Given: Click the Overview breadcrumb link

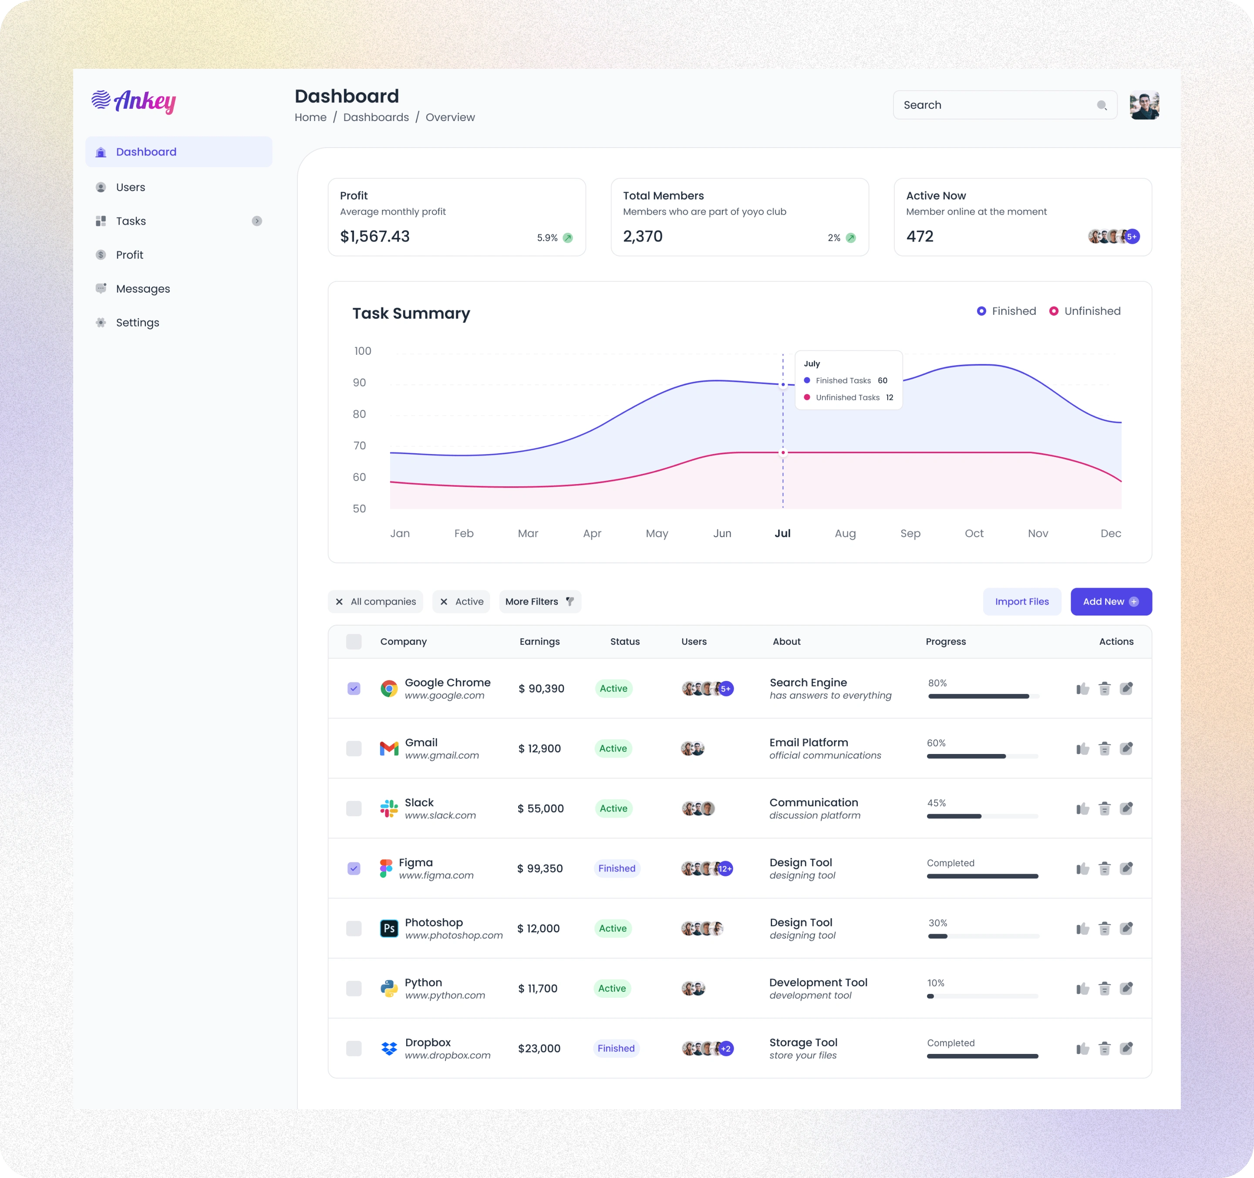Looking at the screenshot, I should click(x=451, y=116).
